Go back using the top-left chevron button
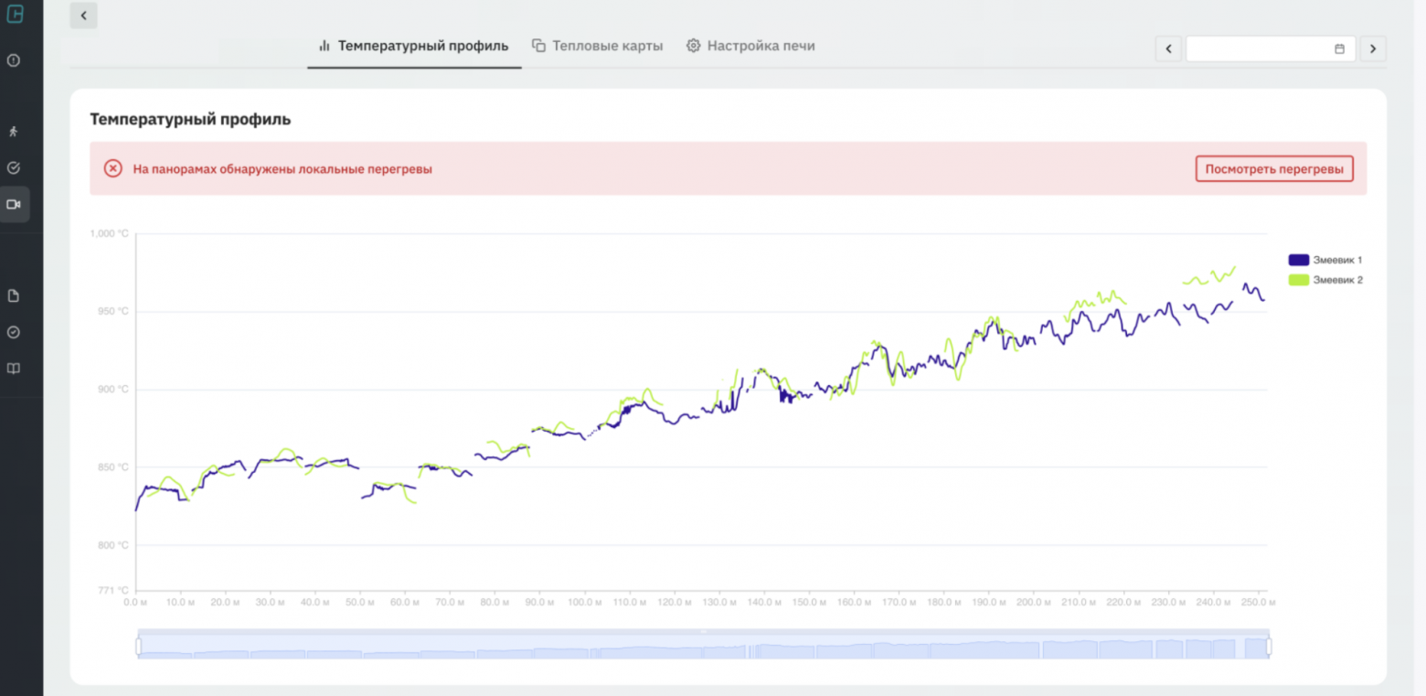 (83, 16)
